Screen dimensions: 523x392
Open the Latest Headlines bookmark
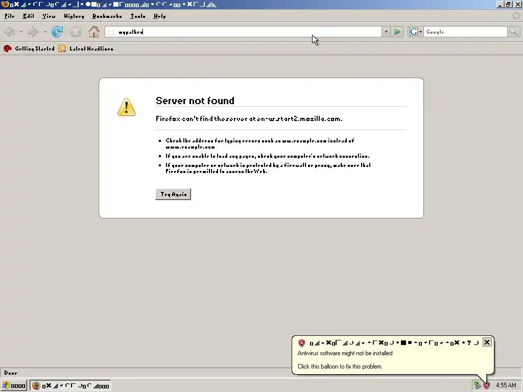tap(91, 48)
